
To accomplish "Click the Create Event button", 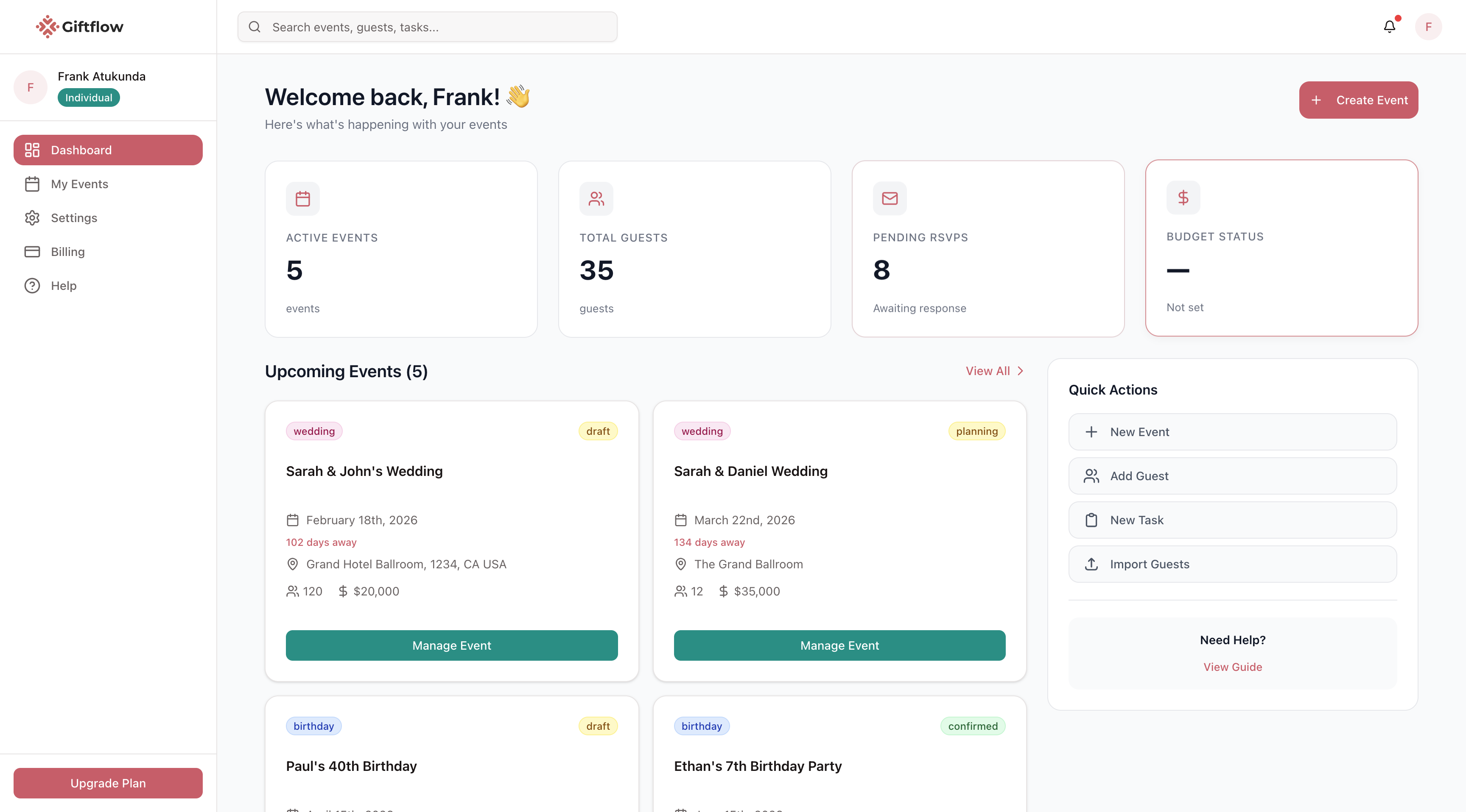I will click(1358, 100).
